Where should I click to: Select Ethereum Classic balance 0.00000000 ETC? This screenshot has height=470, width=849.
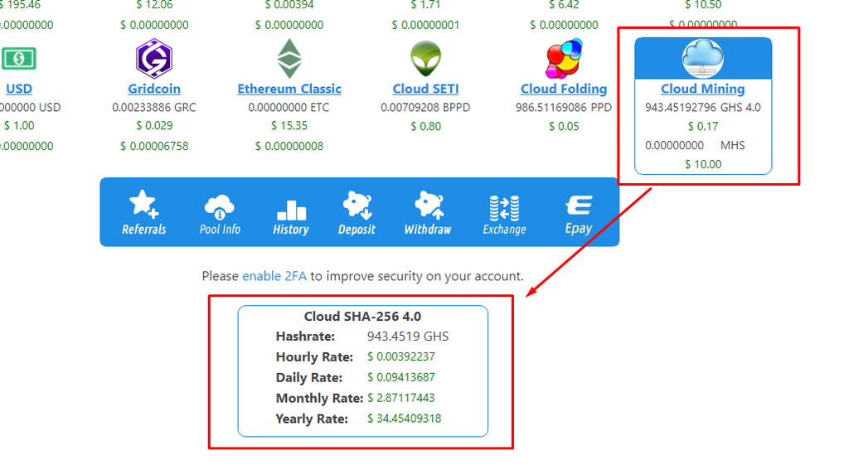[289, 107]
